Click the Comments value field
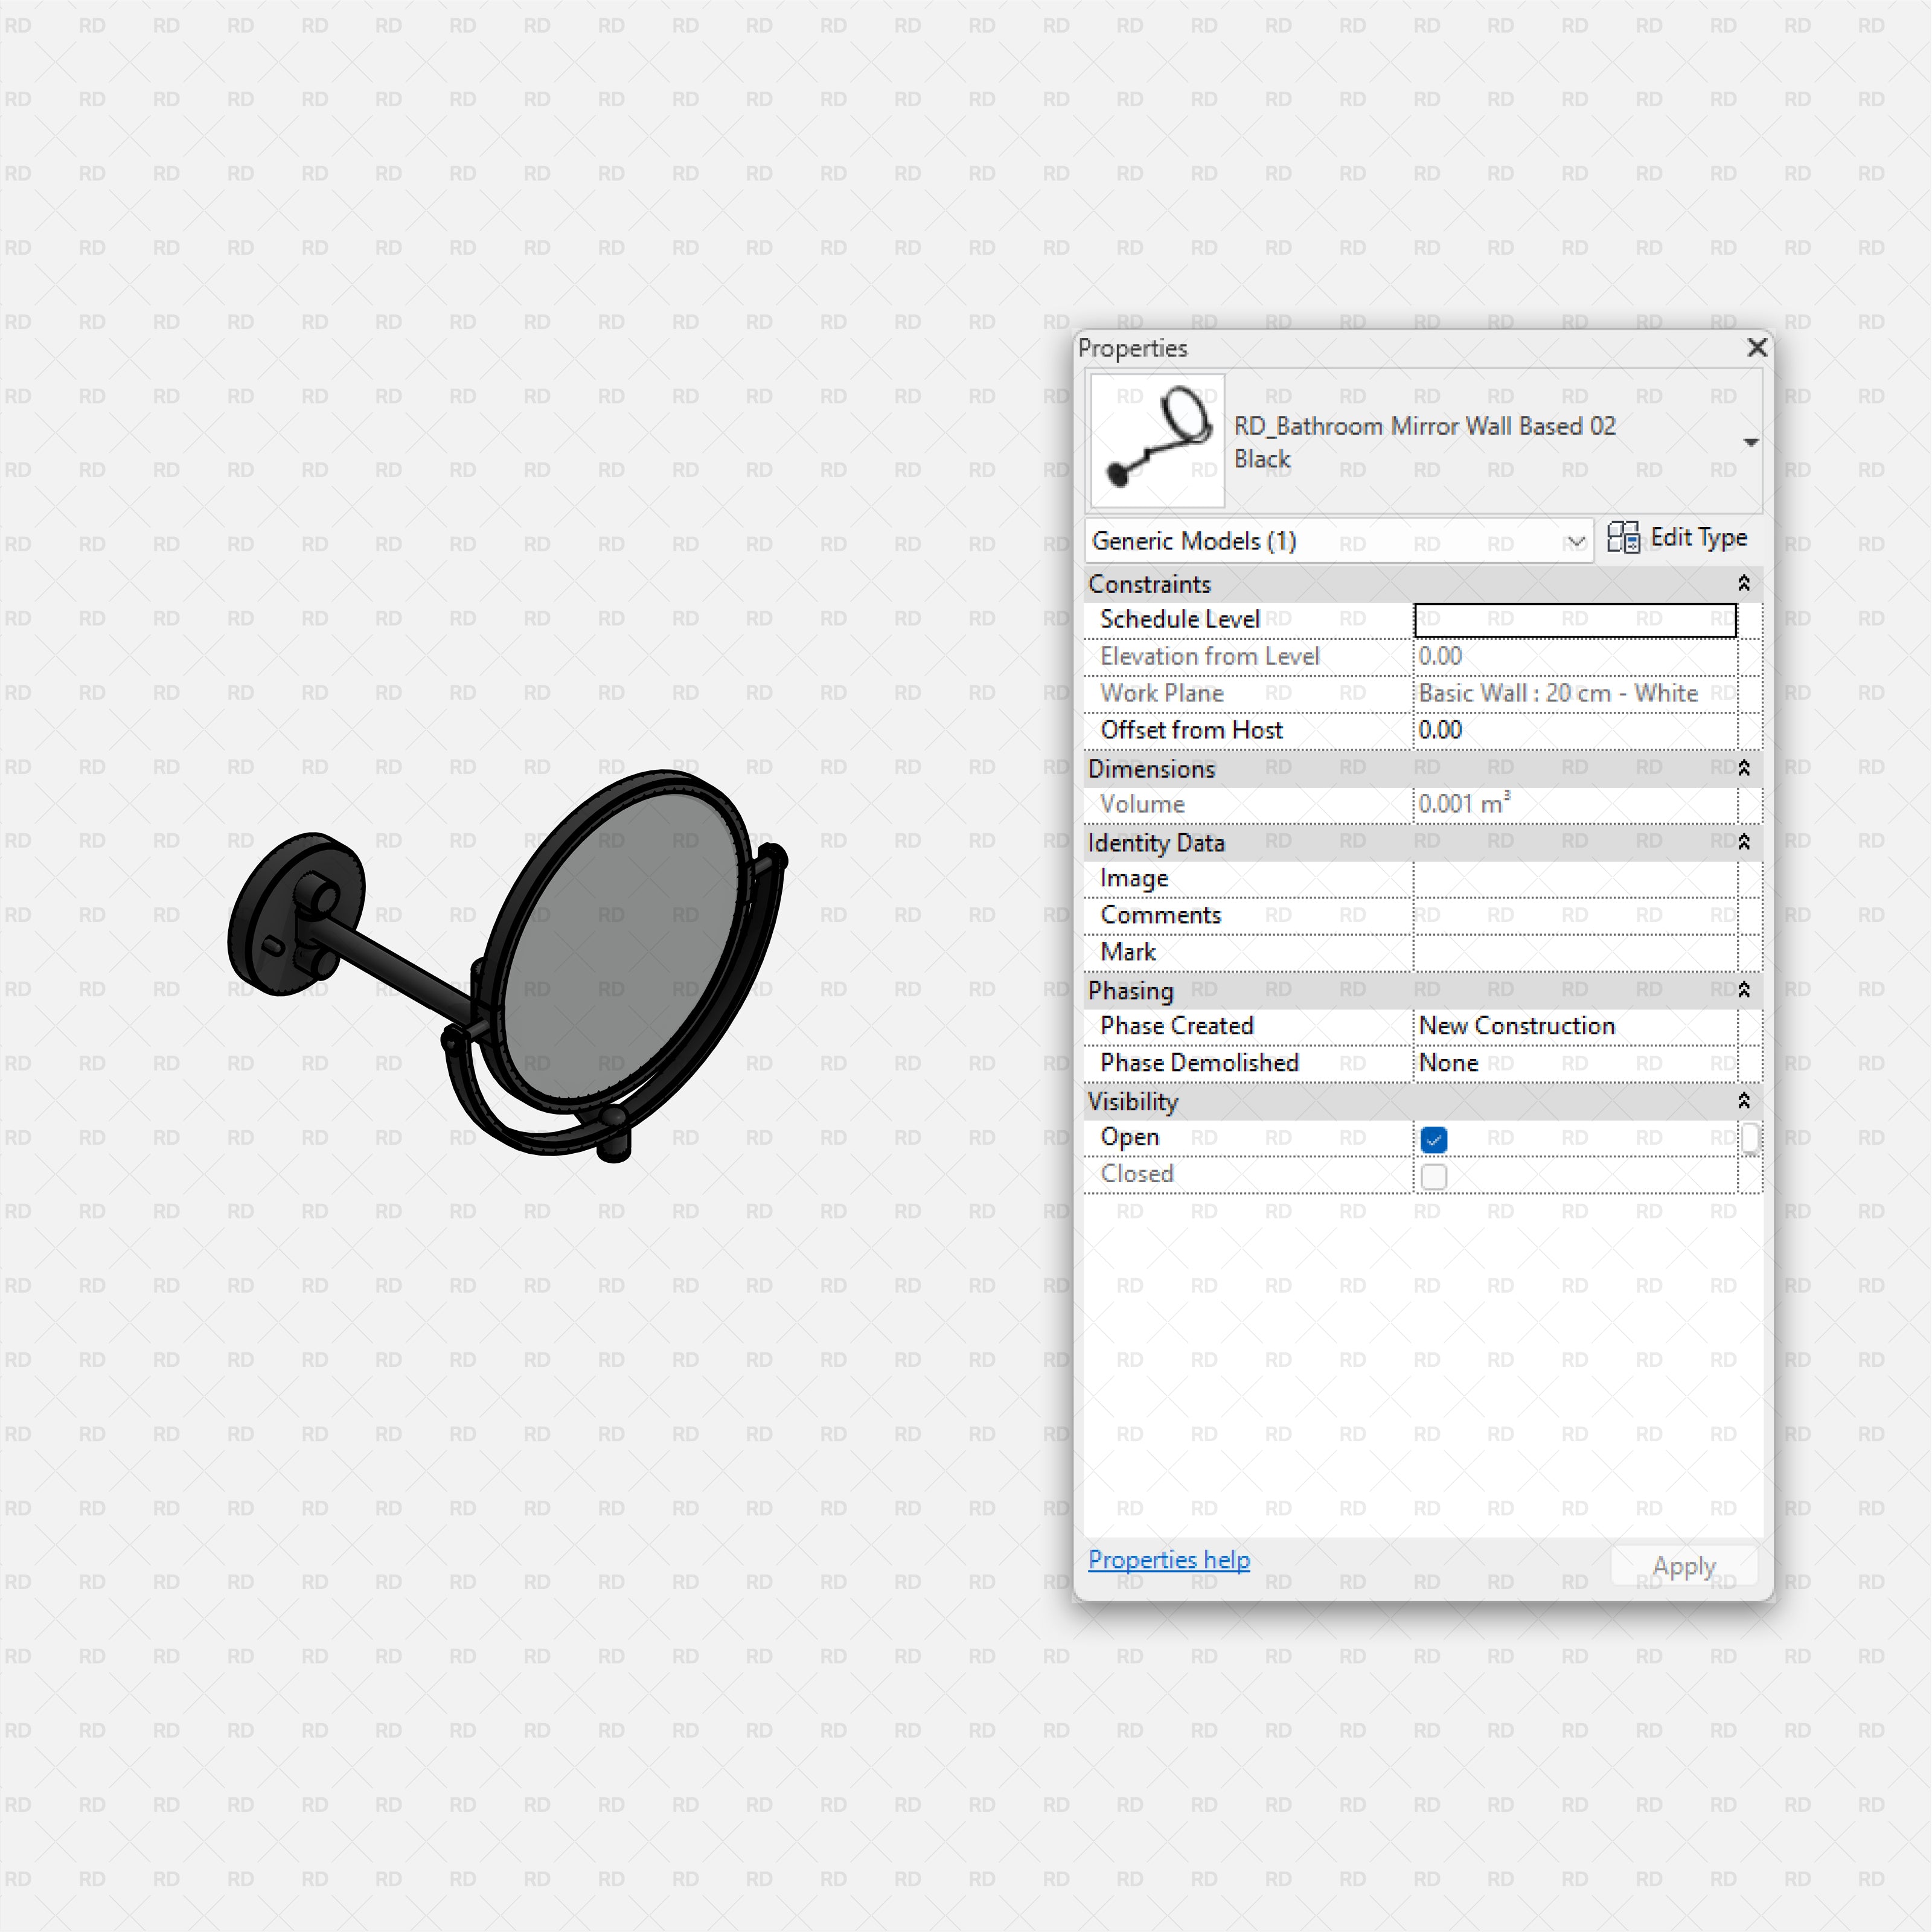This screenshot has width=1932, height=1932. click(x=1574, y=916)
